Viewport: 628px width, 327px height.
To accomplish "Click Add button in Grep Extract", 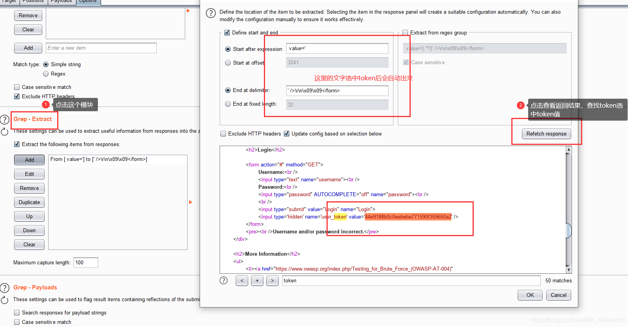I will click(29, 160).
